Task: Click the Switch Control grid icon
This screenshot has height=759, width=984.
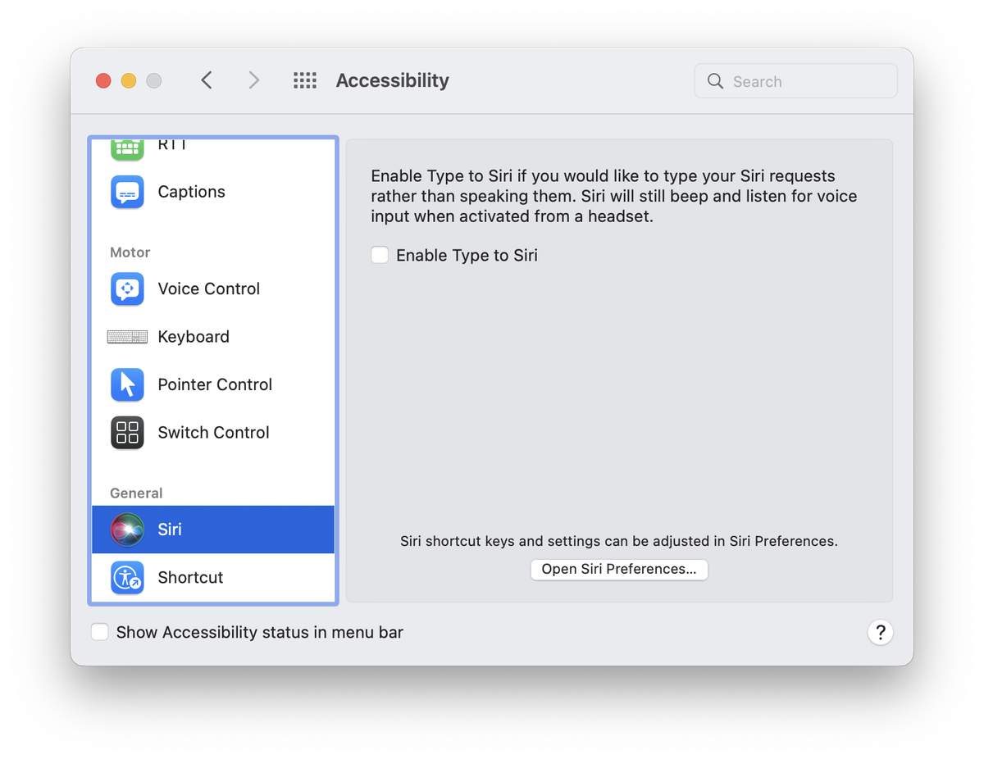Action: (x=127, y=433)
